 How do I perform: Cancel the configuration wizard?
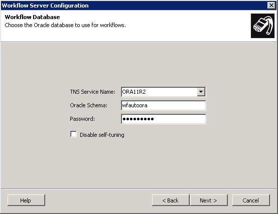coord(251,200)
